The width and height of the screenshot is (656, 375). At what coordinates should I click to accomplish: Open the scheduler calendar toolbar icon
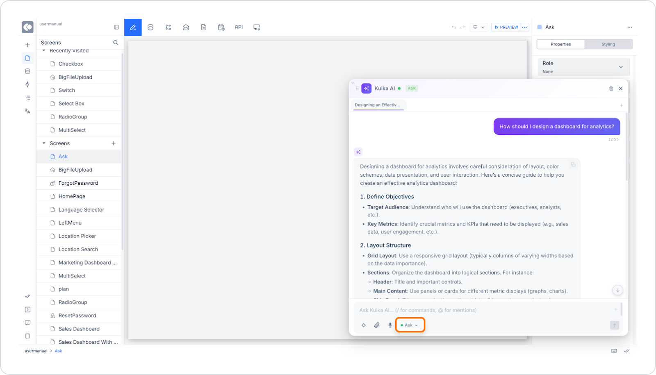click(x=221, y=27)
